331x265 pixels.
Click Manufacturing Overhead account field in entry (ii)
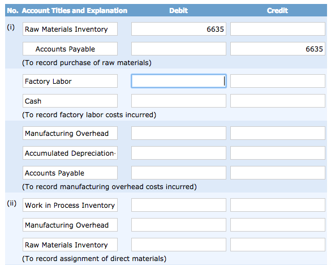tap(70, 225)
